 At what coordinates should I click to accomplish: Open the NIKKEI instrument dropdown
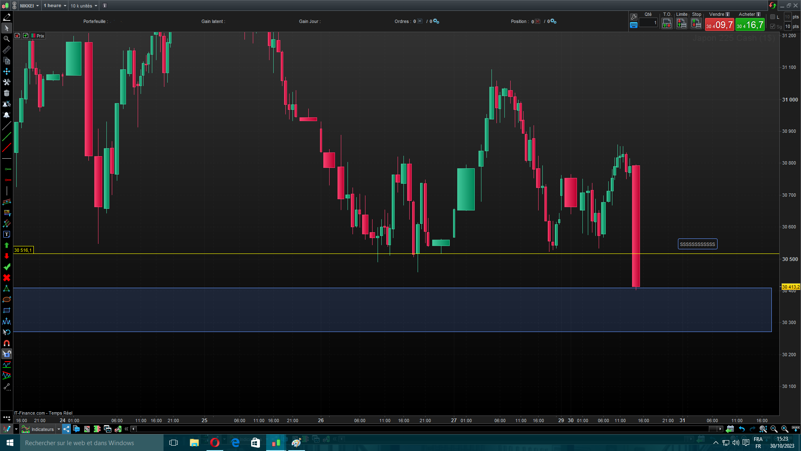pos(29,6)
